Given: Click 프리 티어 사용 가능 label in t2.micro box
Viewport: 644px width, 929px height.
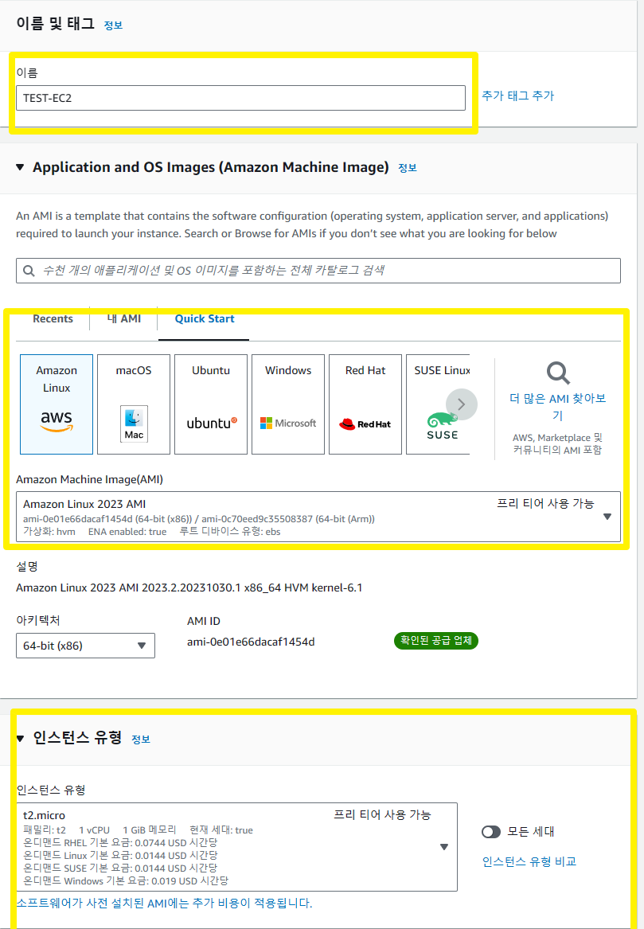Looking at the screenshot, I should tap(382, 814).
